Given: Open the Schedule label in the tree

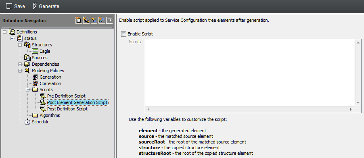Looking at the screenshot, I should coord(41,122).
